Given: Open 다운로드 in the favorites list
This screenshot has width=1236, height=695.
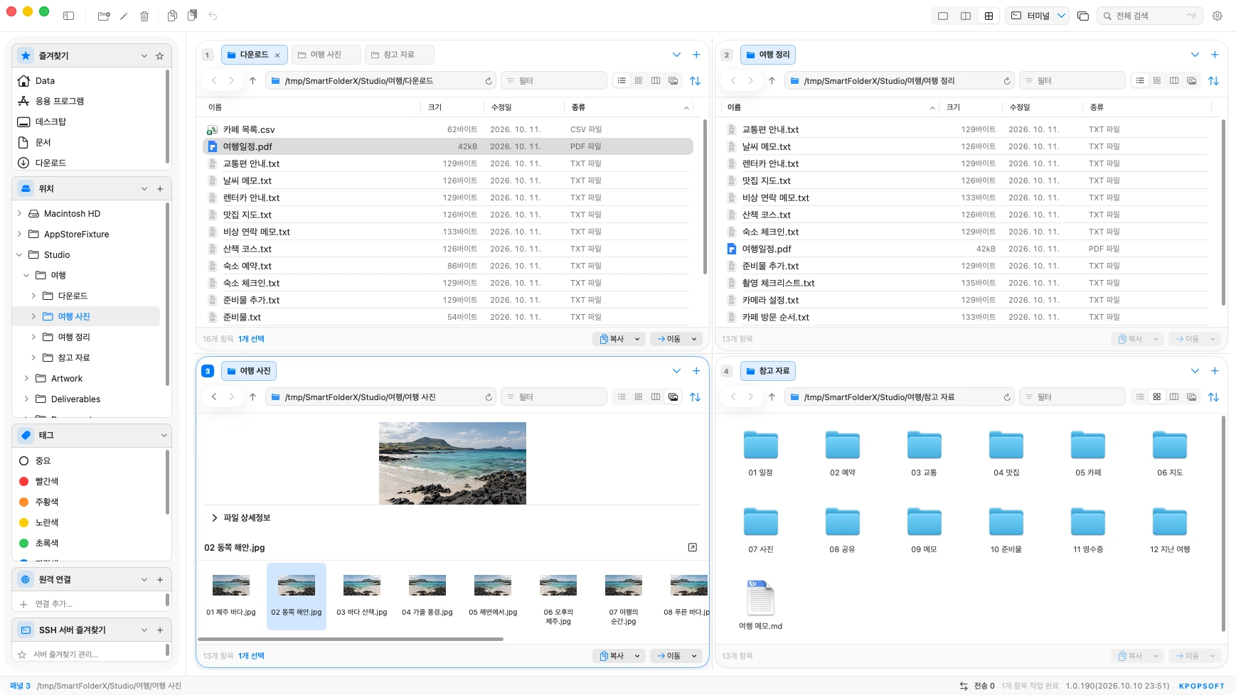Looking at the screenshot, I should click(x=50, y=163).
